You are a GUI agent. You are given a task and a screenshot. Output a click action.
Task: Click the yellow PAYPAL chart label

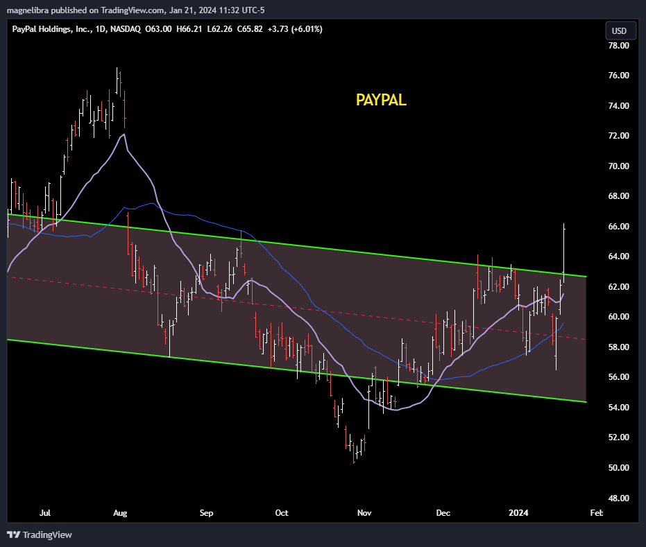coord(381,100)
